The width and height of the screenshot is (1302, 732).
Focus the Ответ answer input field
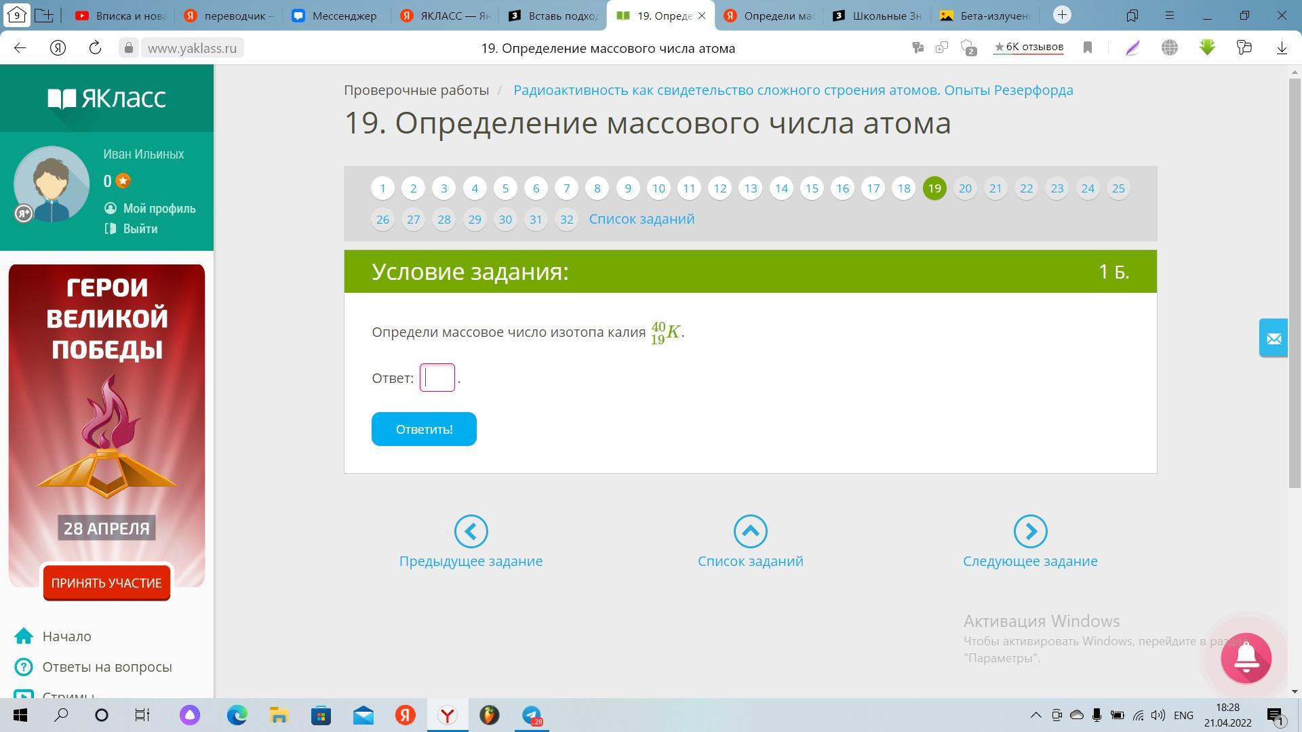coord(437,378)
